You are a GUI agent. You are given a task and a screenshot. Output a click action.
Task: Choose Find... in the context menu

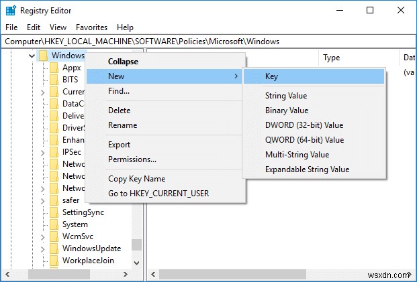click(x=165, y=91)
